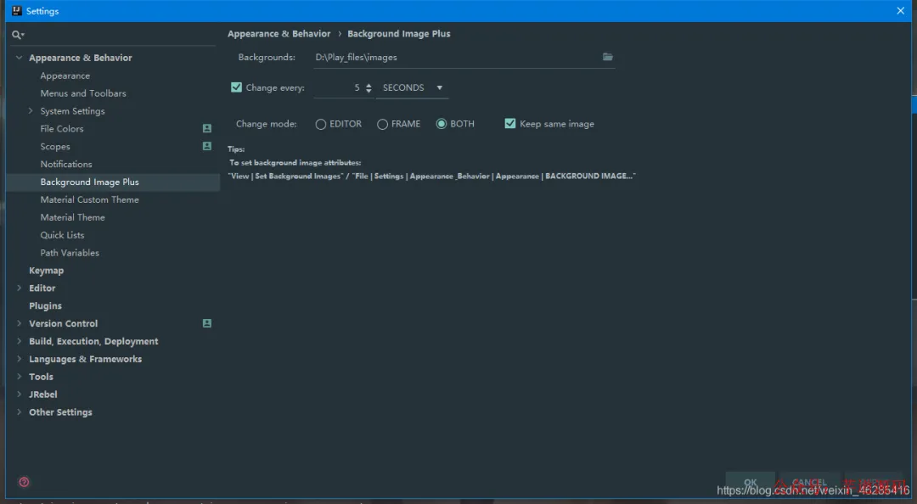Expand the Other Settings node
The width and height of the screenshot is (917, 504).
click(x=19, y=412)
